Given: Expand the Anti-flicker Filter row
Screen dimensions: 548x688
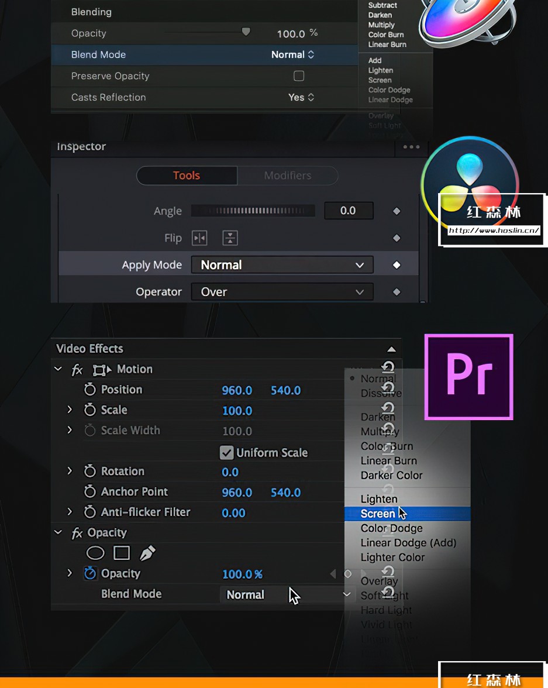Looking at the screenshot, I should click(x=70, y=511).
